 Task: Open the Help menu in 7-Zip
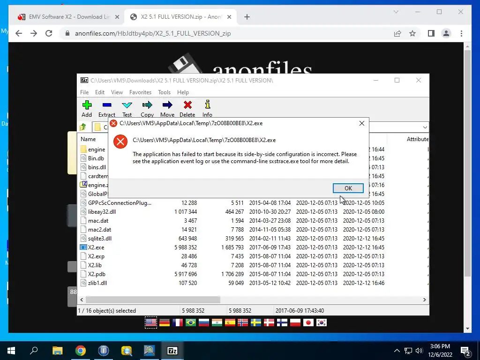coord(183,92)
